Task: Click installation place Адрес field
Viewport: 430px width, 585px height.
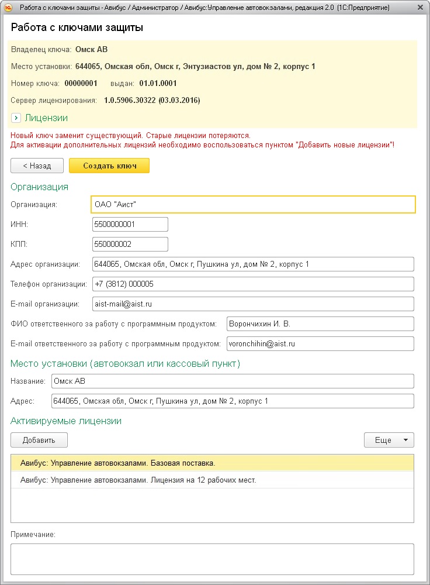Action: tap(232, 401)
